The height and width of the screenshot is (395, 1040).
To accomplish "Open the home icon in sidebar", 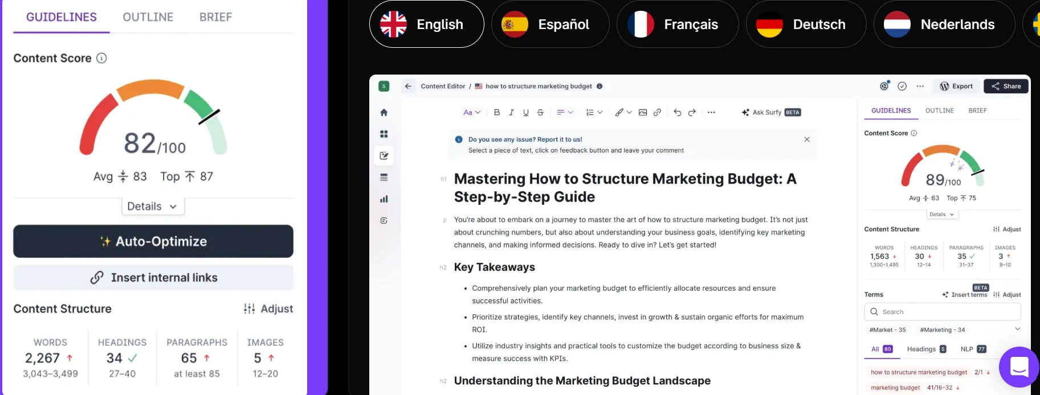I will 384,113.
